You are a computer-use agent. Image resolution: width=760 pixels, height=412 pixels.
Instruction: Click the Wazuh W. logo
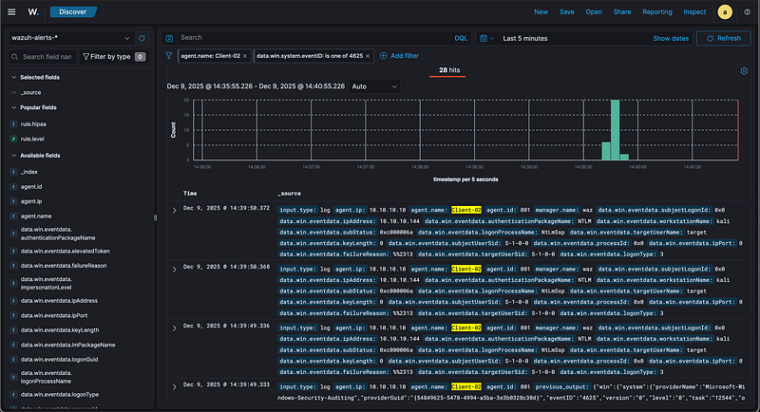(x=33, y=12)
